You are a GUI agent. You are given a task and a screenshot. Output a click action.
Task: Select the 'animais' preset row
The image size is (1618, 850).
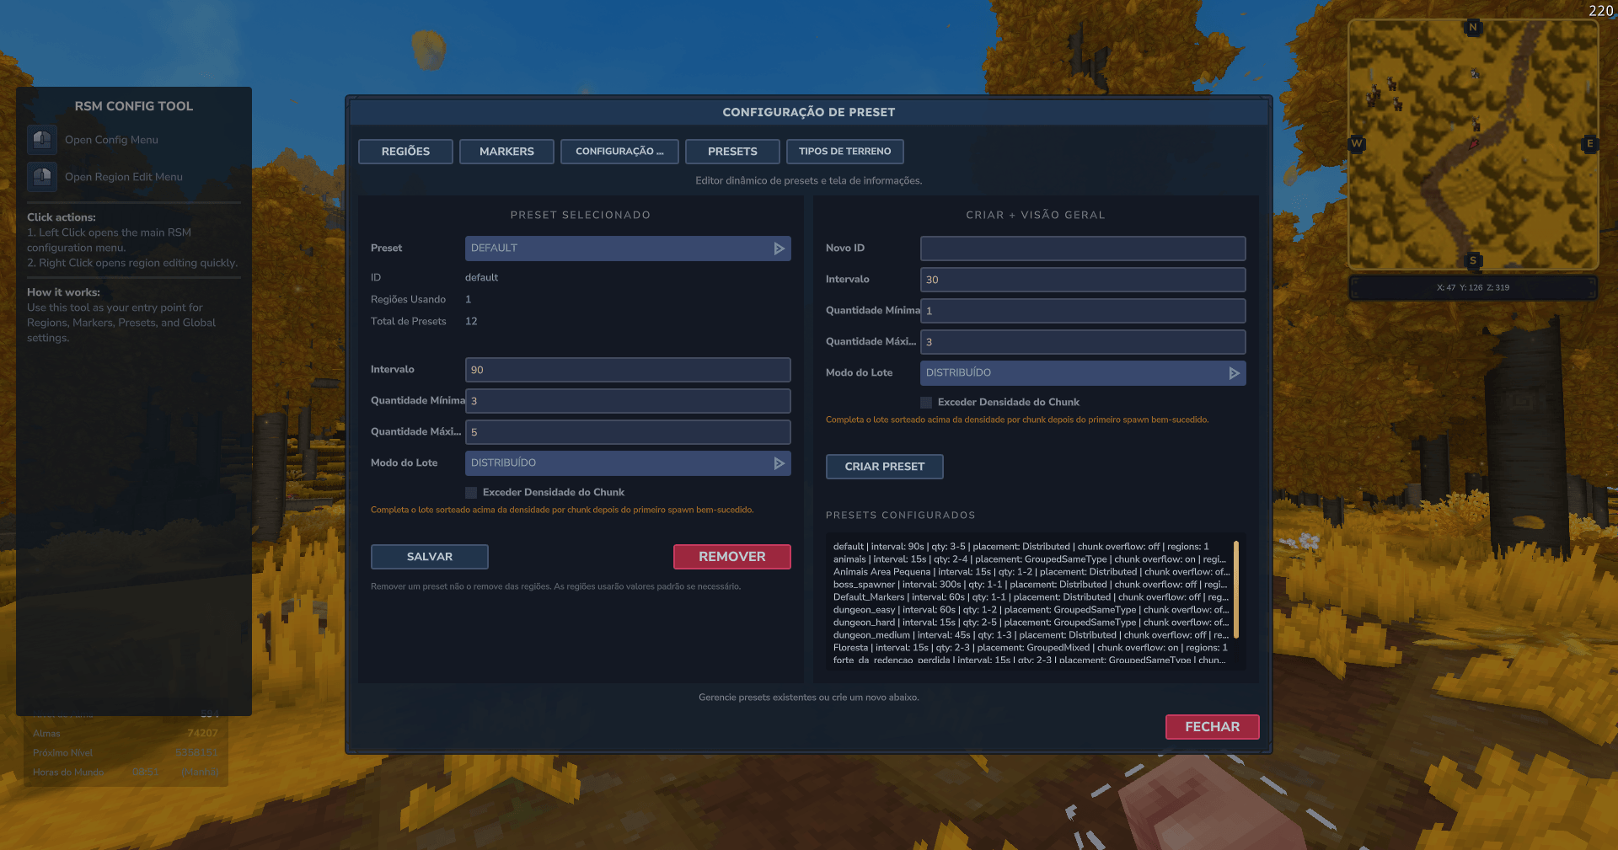[x=1030, y=559]
